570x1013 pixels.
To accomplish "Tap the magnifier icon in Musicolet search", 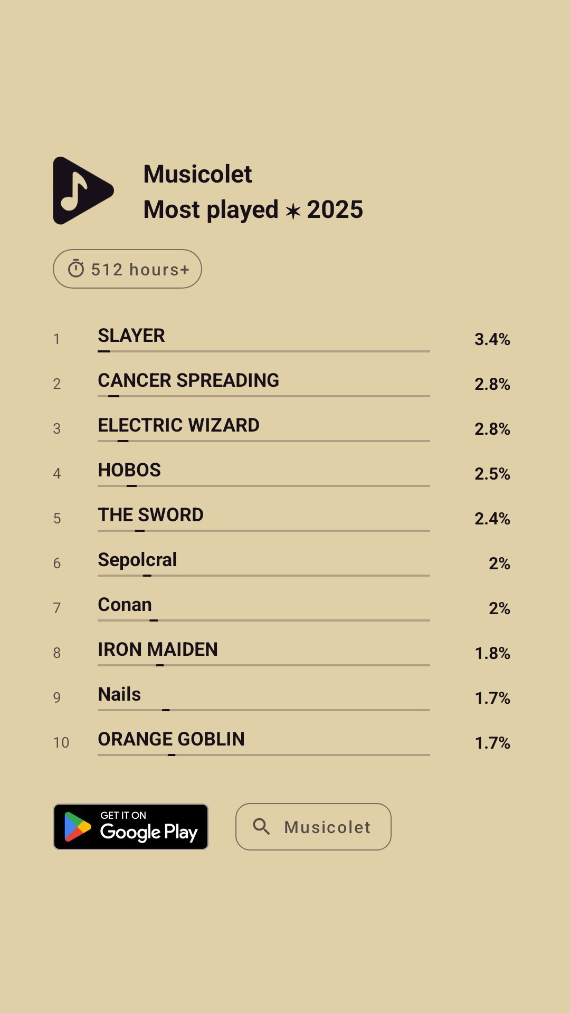I will (261, 826).
